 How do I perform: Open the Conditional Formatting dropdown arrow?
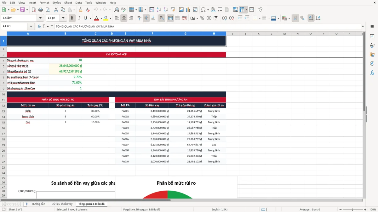289,18
